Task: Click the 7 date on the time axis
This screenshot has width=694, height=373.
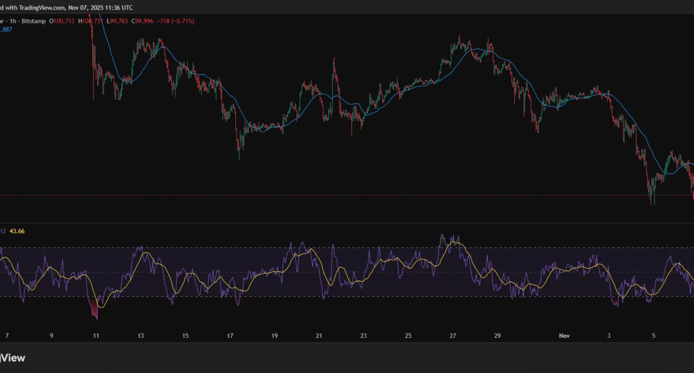Action: (x=6, y=336)
